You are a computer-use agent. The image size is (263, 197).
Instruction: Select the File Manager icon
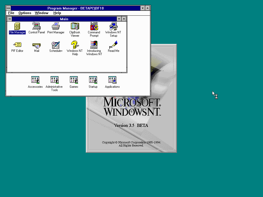(17, 26)
